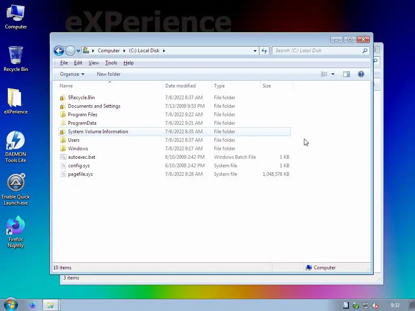Open the Windows Start orb
The height and width of the screenshot is (311, 415).
[x=11, y=305]
